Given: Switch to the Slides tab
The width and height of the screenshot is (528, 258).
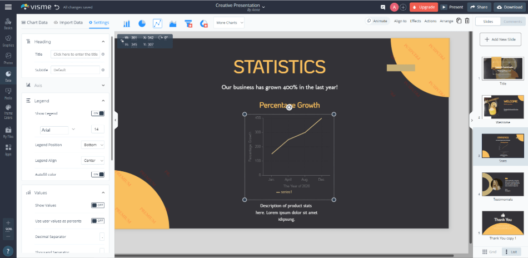Looking at the screenshot, I should click(487, 22).
